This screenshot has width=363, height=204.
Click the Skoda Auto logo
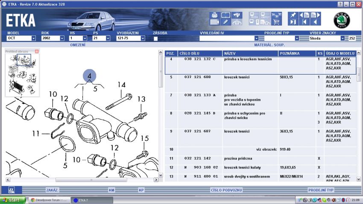(342, 20)
